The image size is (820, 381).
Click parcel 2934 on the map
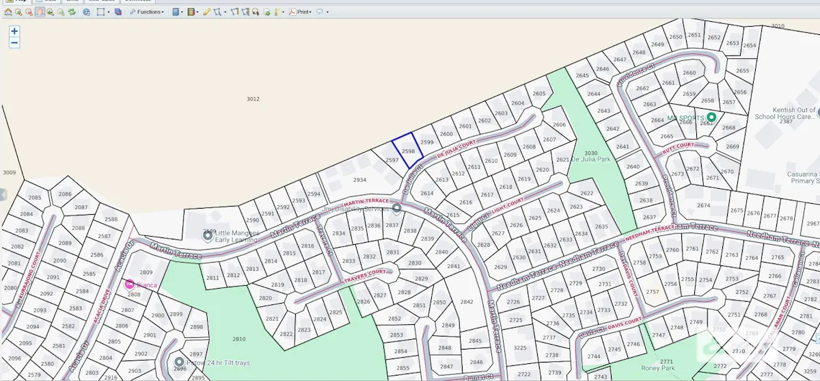click(359, 180)
